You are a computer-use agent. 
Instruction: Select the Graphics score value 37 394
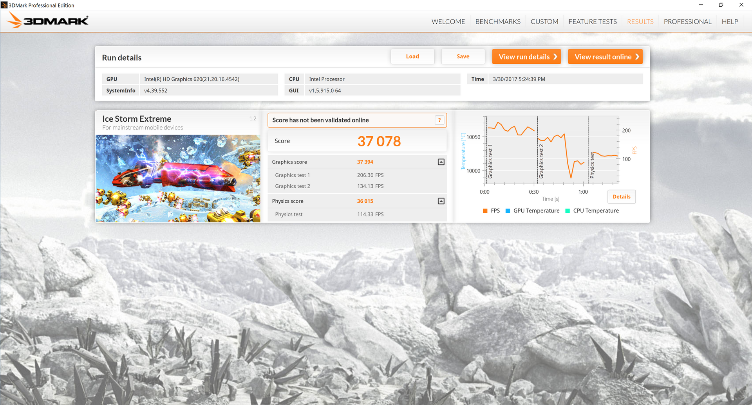(x=365, y=162)
